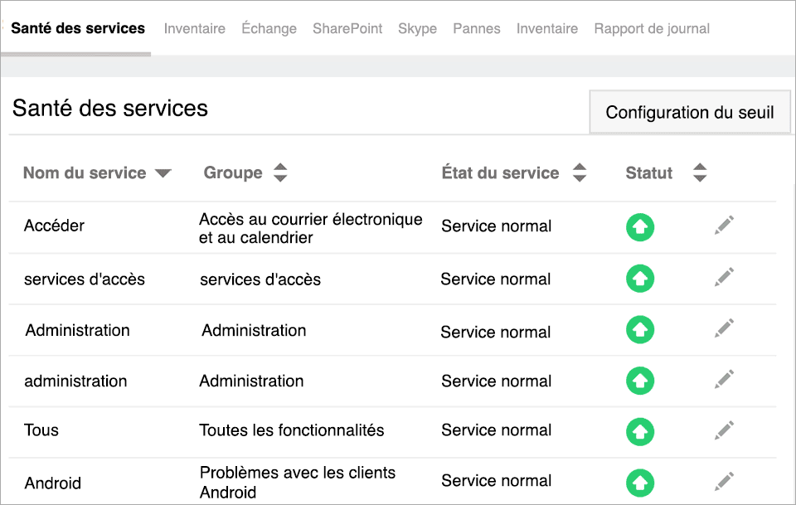Switch to the Échange tab

(x=269, y=28)
